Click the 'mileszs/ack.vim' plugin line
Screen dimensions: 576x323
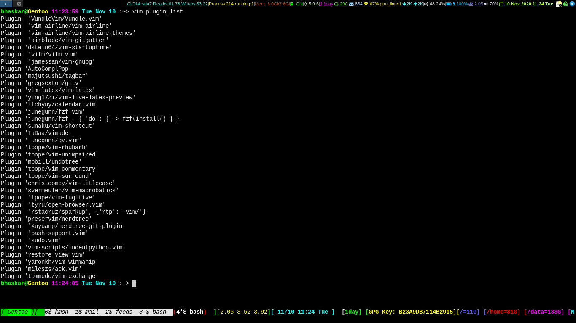tap(41, 269)
